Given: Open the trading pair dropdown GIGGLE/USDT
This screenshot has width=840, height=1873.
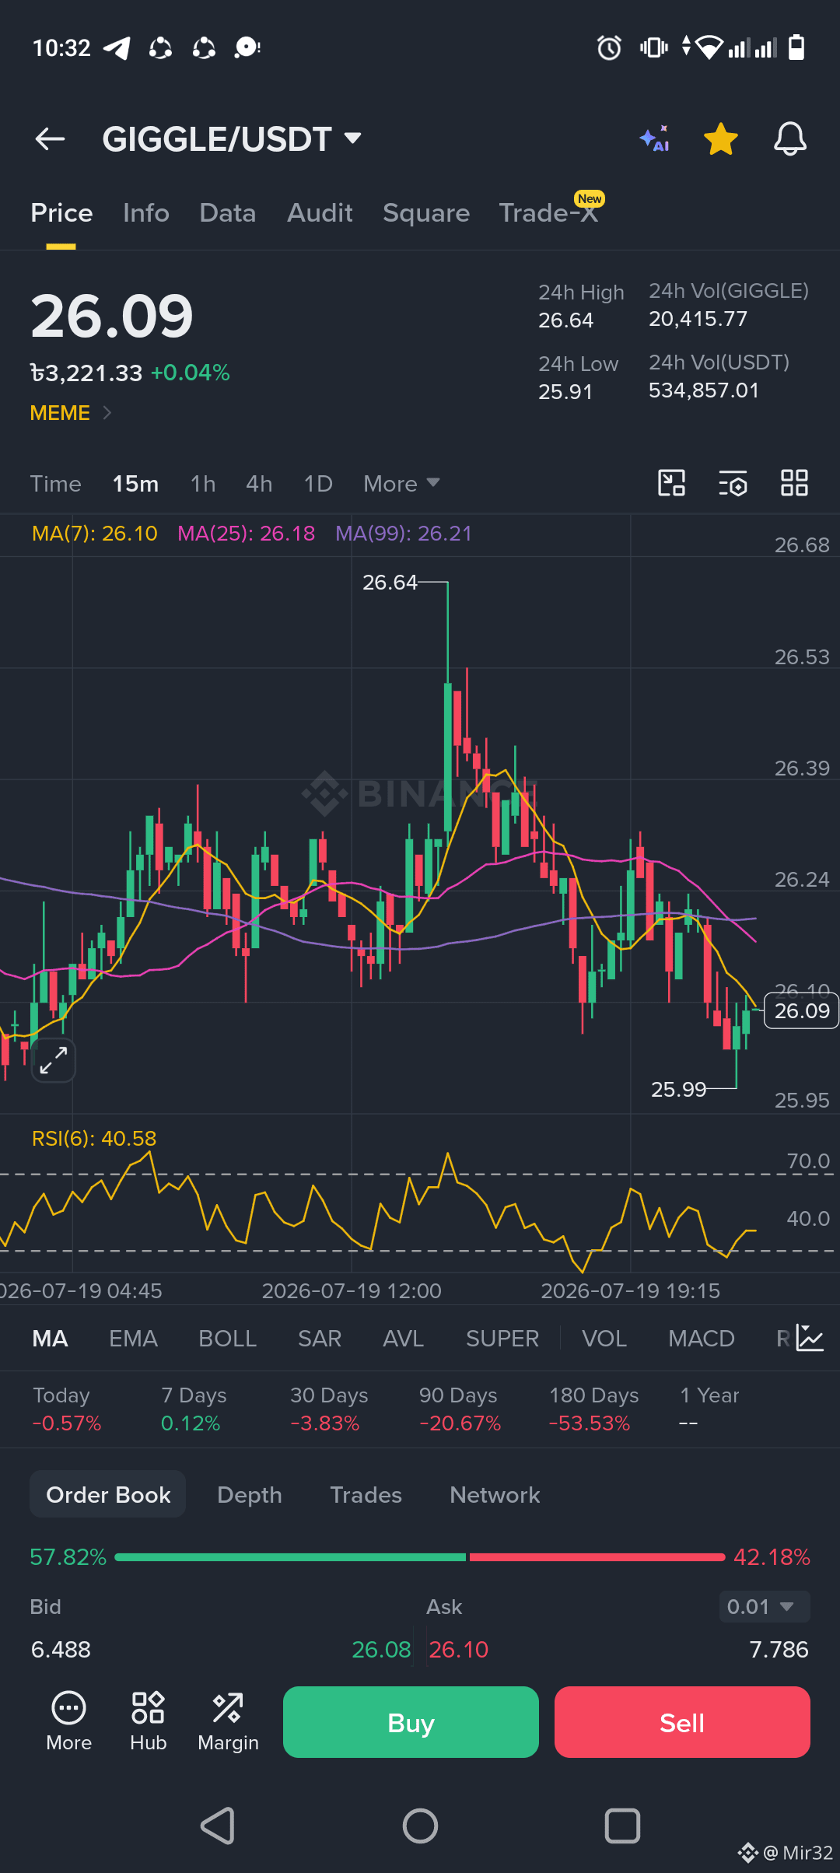Looking at the screenshot, I should coord(232,139).
